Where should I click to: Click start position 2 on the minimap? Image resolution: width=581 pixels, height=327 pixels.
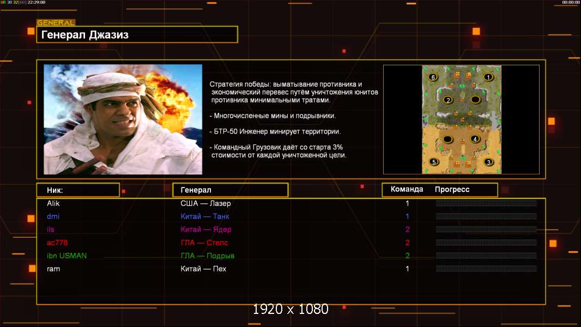[x=449, y=100]
